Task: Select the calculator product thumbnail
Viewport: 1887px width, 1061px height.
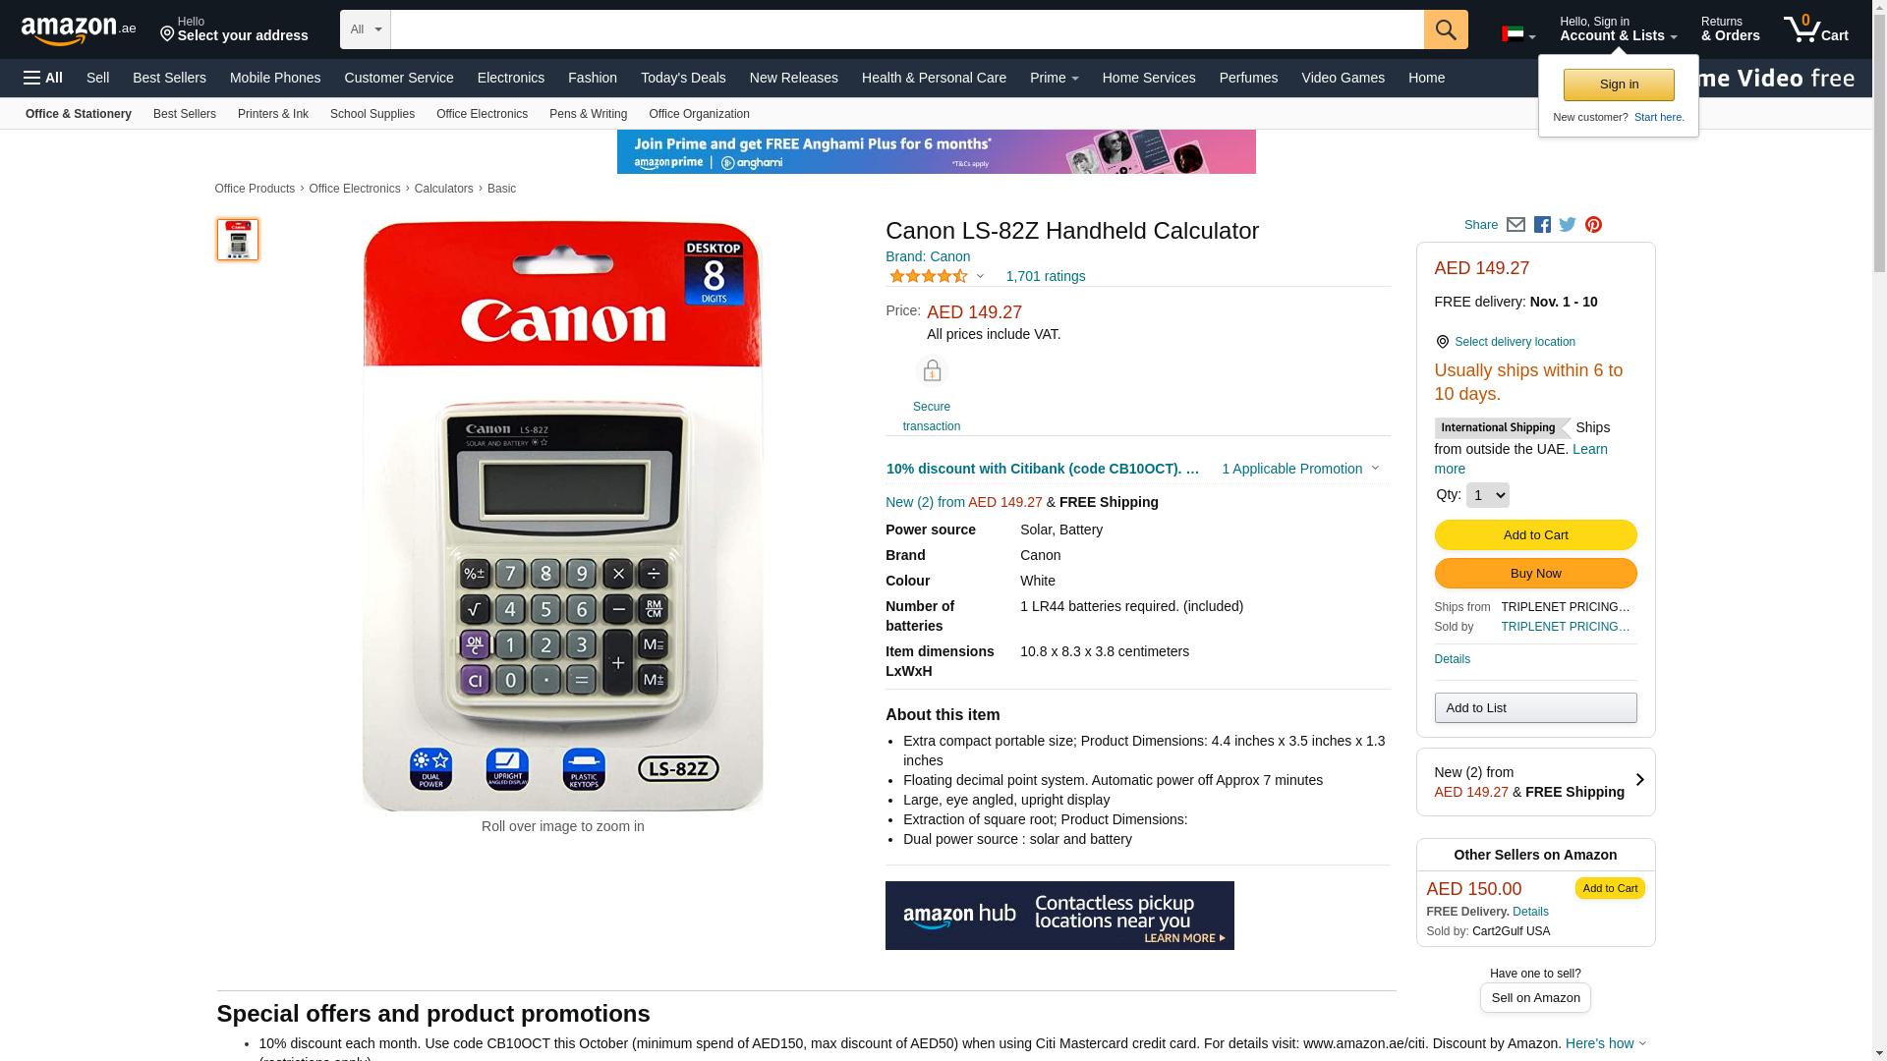Action: pyautogui.click(x=238, y=240)
